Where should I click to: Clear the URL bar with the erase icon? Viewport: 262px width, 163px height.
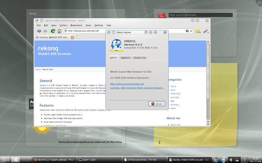click(x=187, y=31)
